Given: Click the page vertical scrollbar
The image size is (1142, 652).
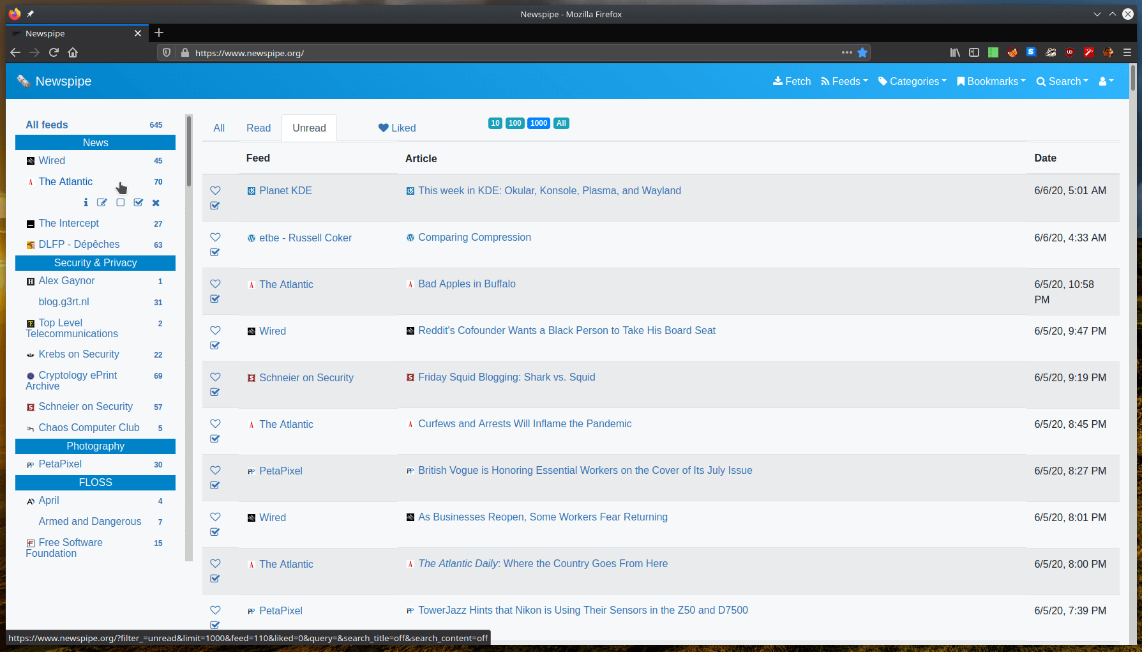Looking at the screenshot, I should pyautogui.click(x=1133, y=78).
